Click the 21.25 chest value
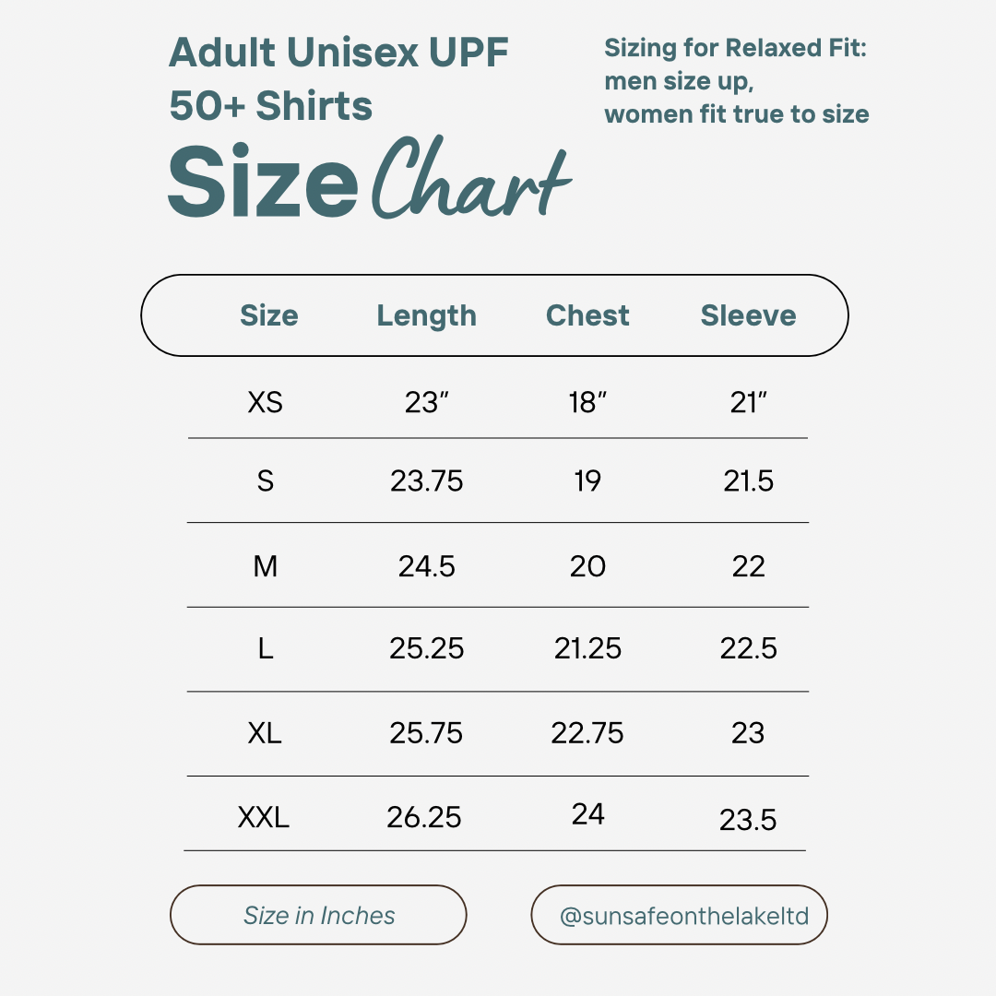 587,648
